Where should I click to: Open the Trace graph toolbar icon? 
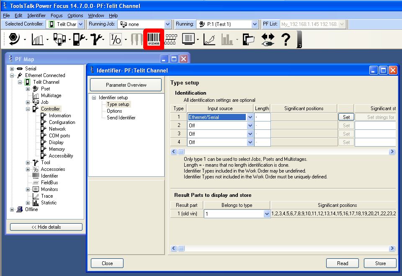(x=209, y=39)
